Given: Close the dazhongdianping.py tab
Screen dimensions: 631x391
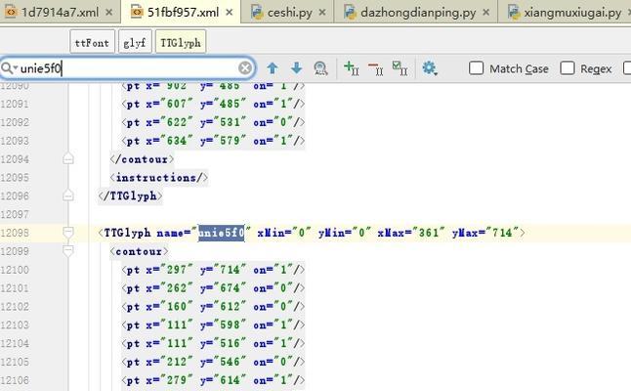Looking at the screenshot, I should pyautogui.click(x=486, y=13).
